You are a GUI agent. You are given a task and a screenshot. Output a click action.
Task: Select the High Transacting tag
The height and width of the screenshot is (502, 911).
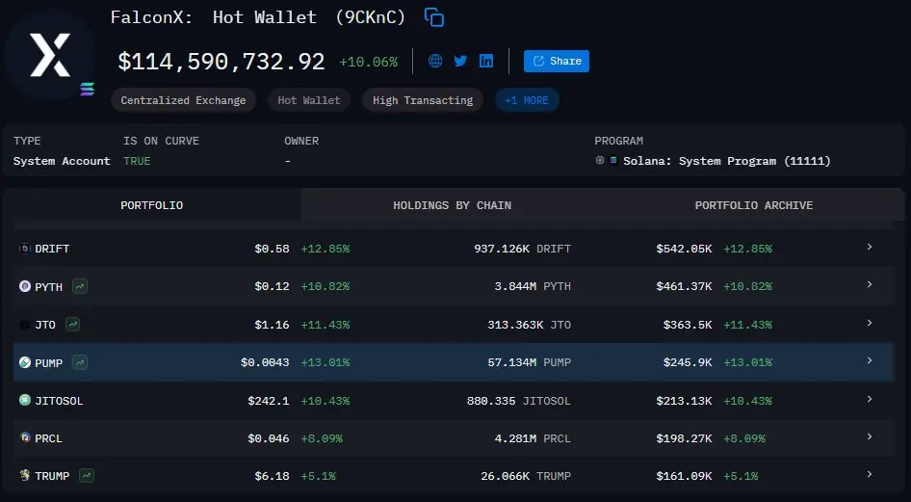423,100
